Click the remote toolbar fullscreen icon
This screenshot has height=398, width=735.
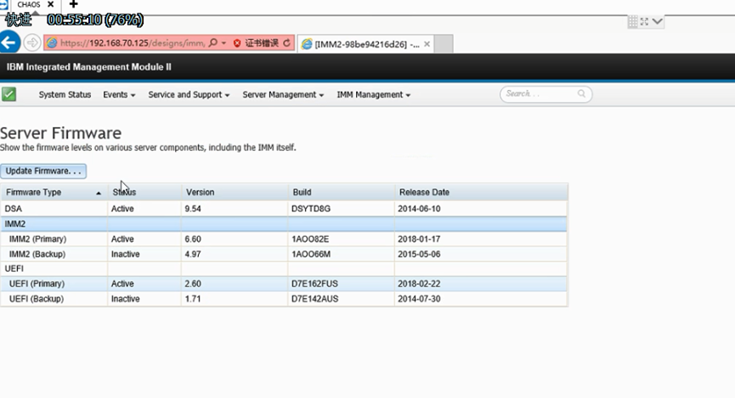point(645,21)
